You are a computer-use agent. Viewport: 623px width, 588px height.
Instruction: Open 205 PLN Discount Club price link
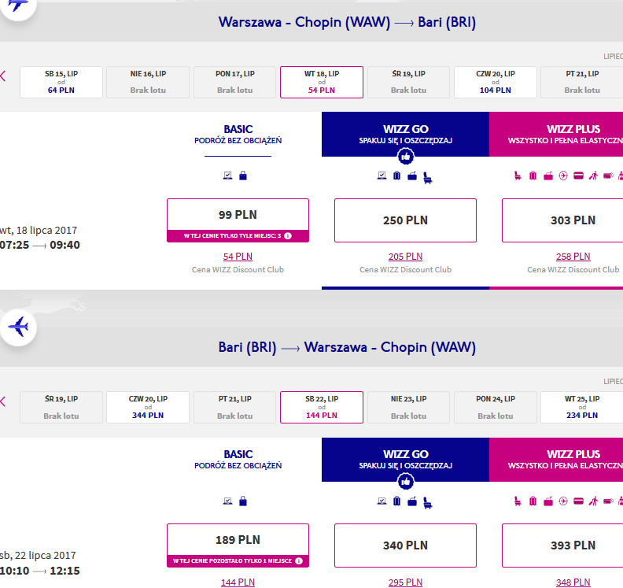[x=405, y=257]
